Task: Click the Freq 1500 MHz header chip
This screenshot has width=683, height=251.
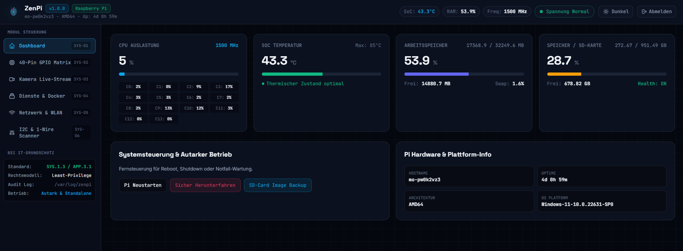Action: pyautogui.click(x=507, y=12)
